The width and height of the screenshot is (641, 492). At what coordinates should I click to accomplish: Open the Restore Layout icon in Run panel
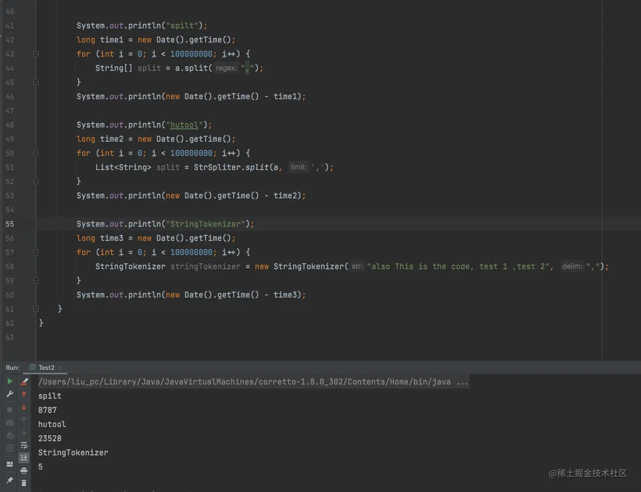coord(10,464)
